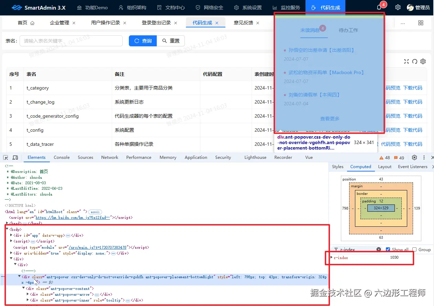Screen dimensions: 434x306
Task: Switch to the Styles pane tab
Action: click(338, 167)
